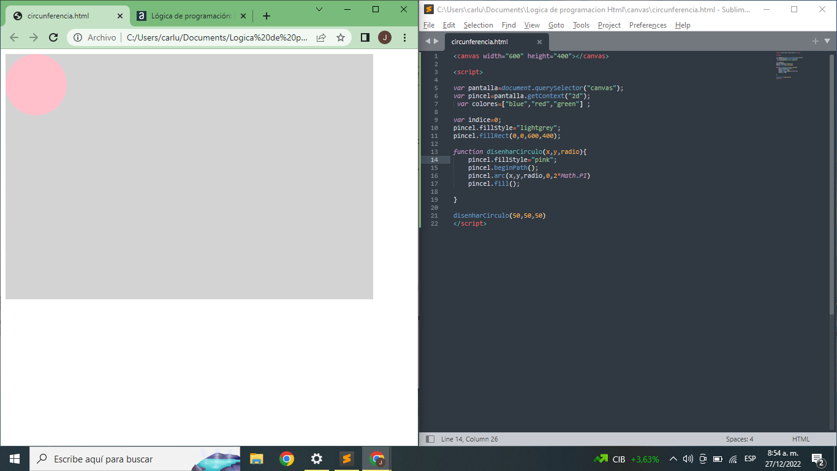Viewport: 837px width, 471px height.
Task: Click the Wi-Fi network tray icon
Action: [733, 459]
